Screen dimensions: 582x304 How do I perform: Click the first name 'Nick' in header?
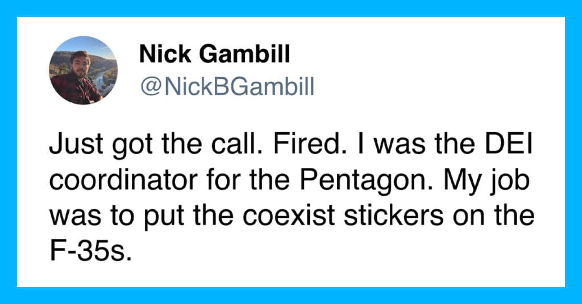[165, 54]
